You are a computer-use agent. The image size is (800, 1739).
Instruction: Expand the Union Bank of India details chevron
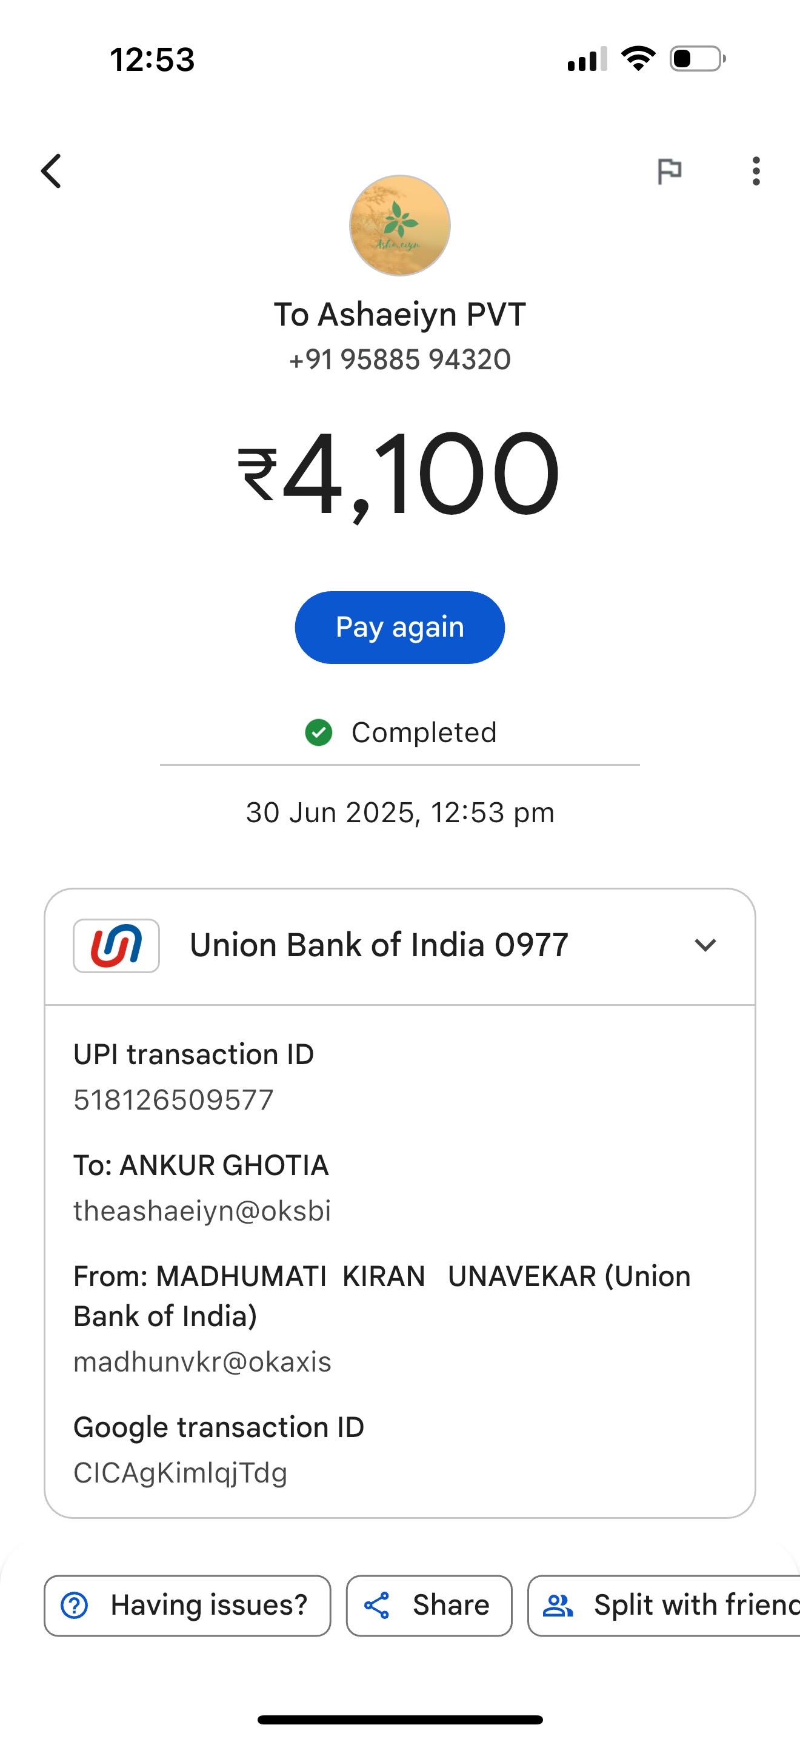click(705, 945)
